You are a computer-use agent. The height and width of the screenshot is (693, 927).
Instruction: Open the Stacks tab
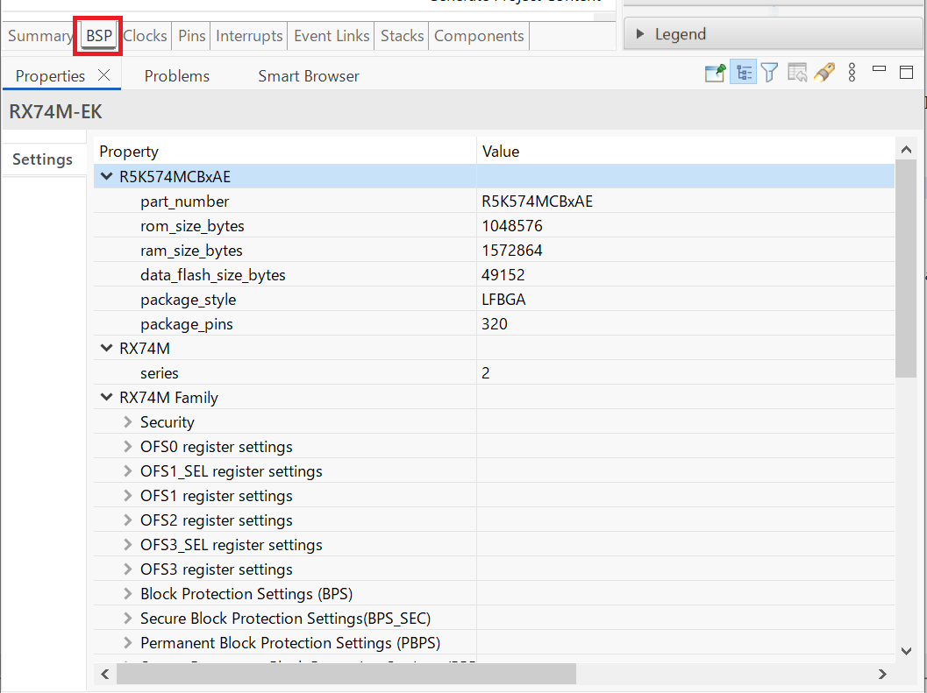(x=402, y=36)
